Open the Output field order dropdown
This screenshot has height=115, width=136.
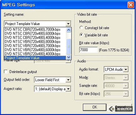tap(68, 80)
